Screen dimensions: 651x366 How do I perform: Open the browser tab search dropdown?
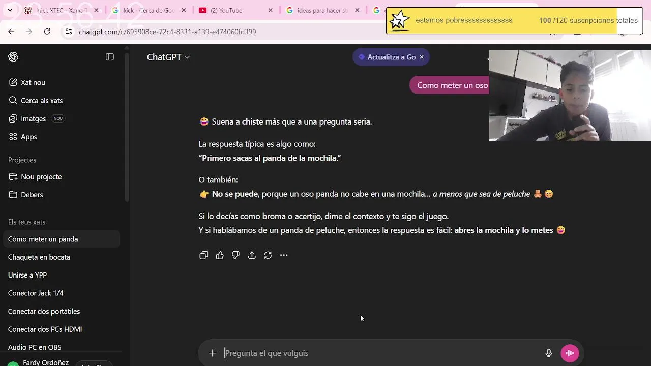coord(10,10)
